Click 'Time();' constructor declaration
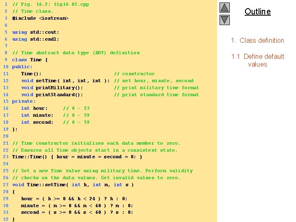 tap(31, 74)
